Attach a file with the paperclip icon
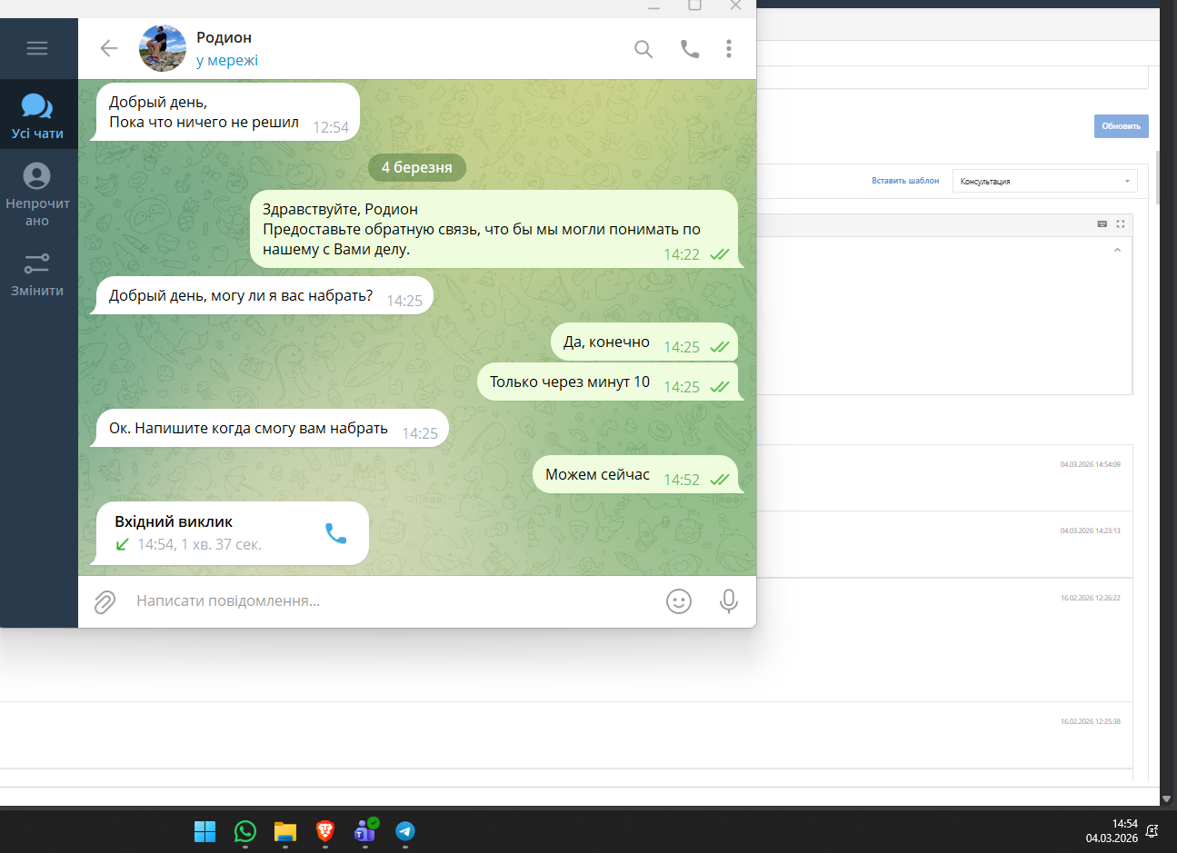Screen dimensions: 1177x853 point(105,601)
